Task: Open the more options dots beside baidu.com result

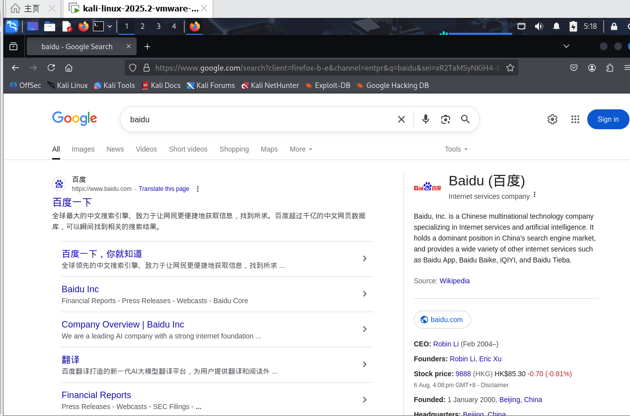Action: [198, 189]
